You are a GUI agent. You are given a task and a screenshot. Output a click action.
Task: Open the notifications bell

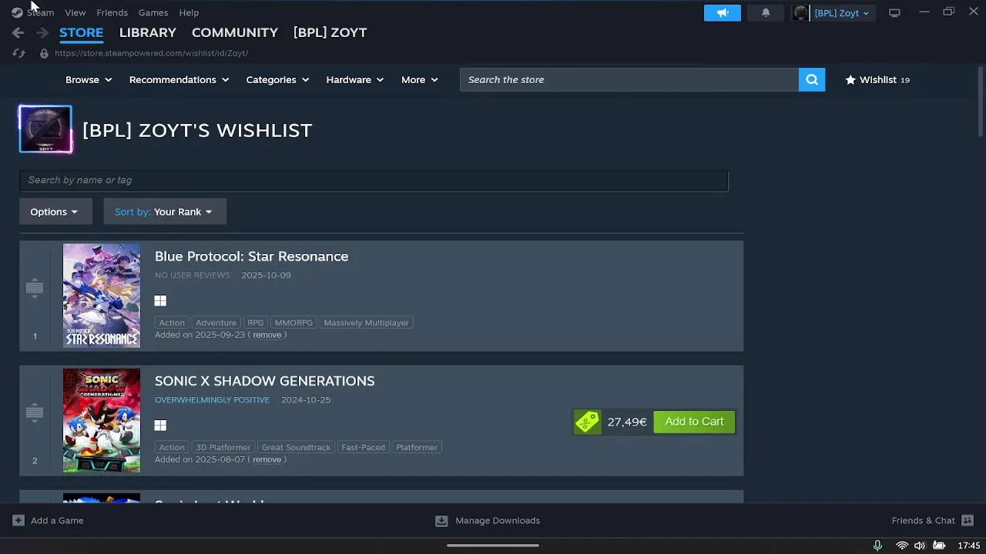click(x=766, y=13)
